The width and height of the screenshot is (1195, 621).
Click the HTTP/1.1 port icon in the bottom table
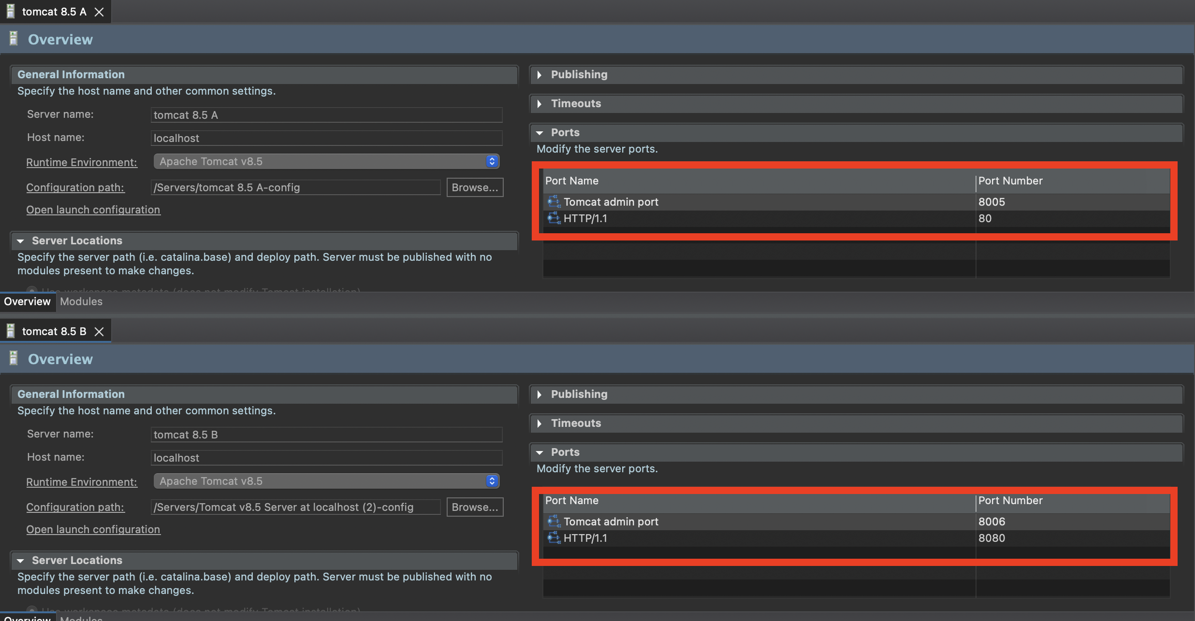coord(554,537)
